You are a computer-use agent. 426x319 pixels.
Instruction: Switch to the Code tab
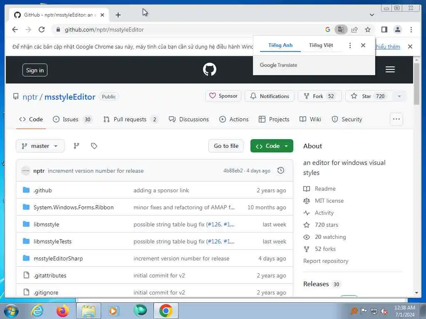click(x=31, y=119)
